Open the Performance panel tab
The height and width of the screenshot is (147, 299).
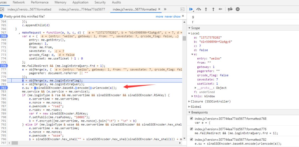[40, 2]
